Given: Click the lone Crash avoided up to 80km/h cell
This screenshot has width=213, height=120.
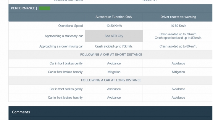Looking at the screenshot, I should tap(178, 46).
